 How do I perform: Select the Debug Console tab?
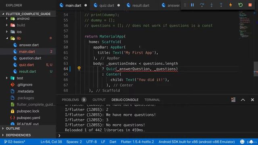125,100
